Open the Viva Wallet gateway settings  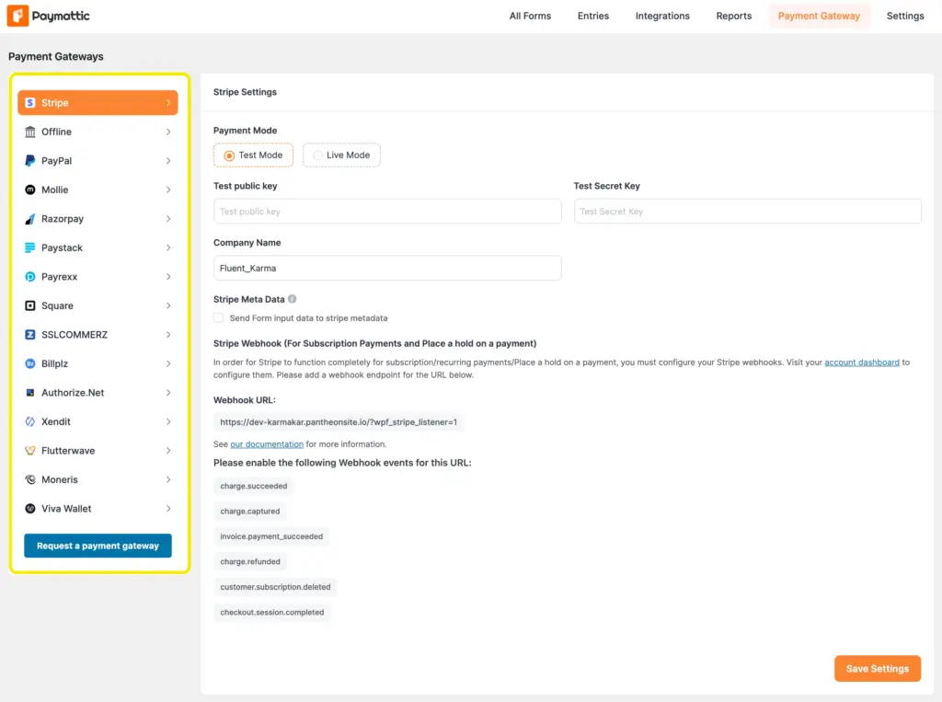point(97,508)
